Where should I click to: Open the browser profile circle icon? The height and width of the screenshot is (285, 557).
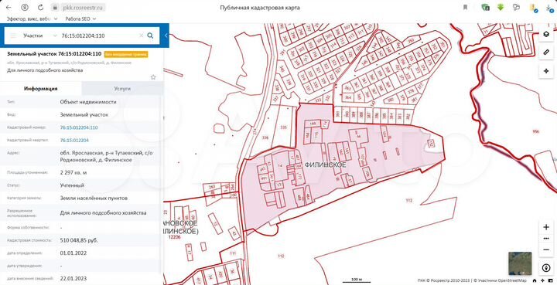pos(25,8)
